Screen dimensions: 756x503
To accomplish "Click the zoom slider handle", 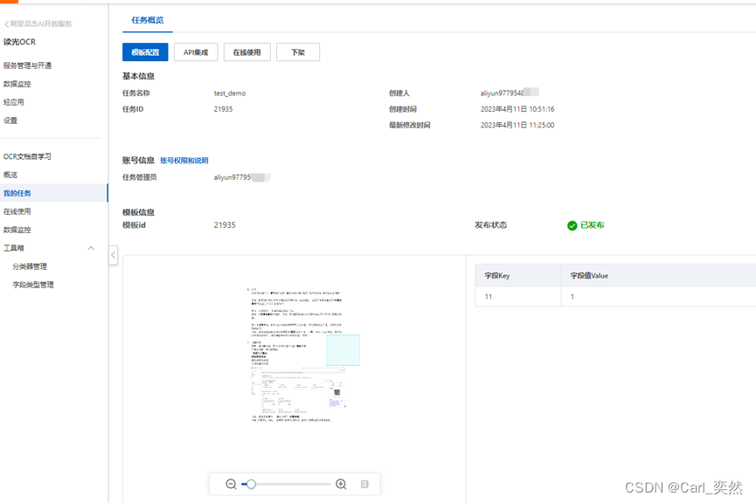I will point(251,484).
